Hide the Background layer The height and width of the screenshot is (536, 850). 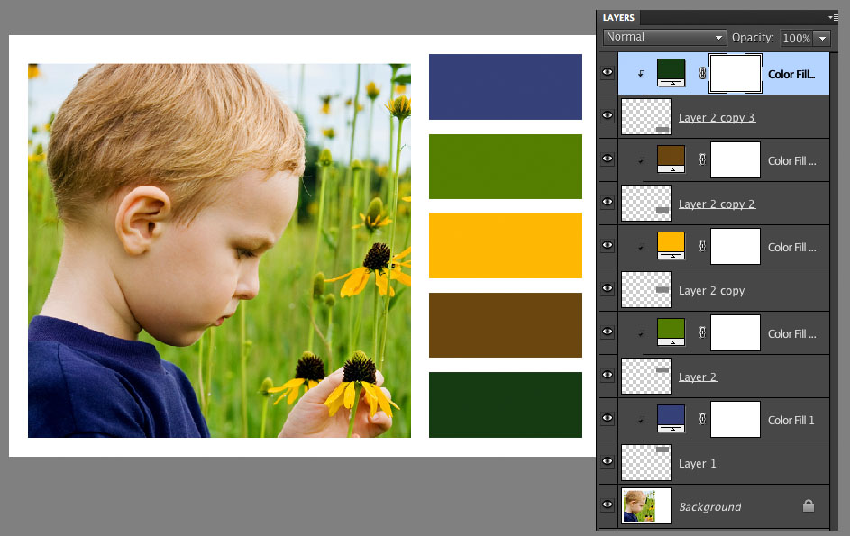[608, 504]
